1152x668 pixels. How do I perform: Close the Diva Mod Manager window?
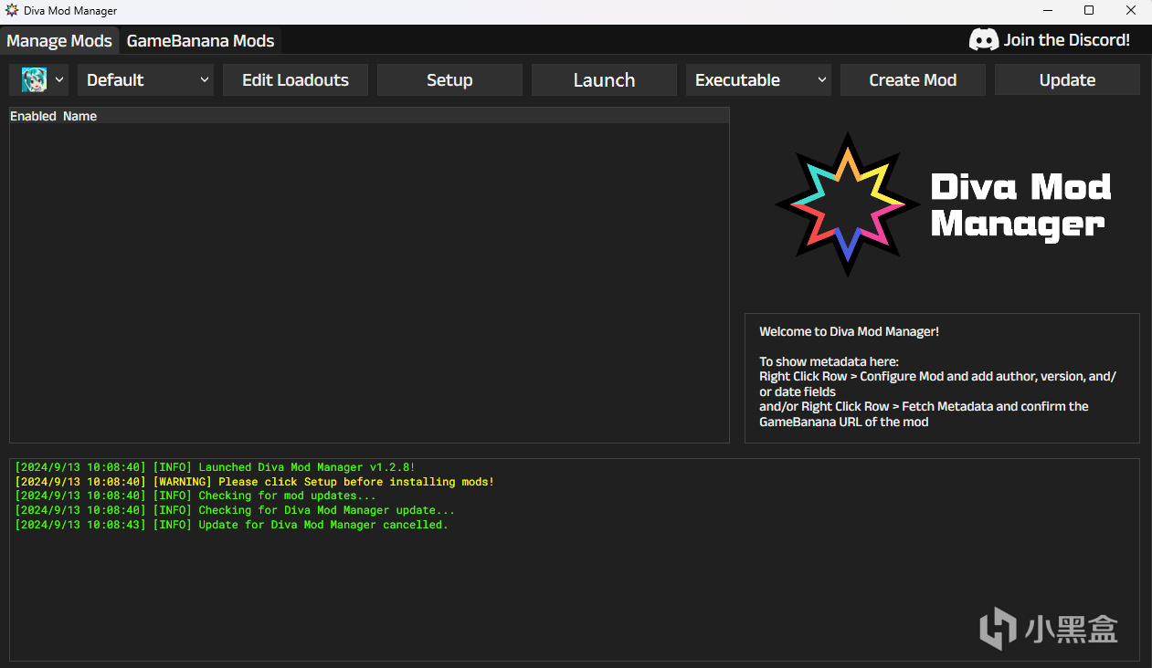coord(1131,11)
